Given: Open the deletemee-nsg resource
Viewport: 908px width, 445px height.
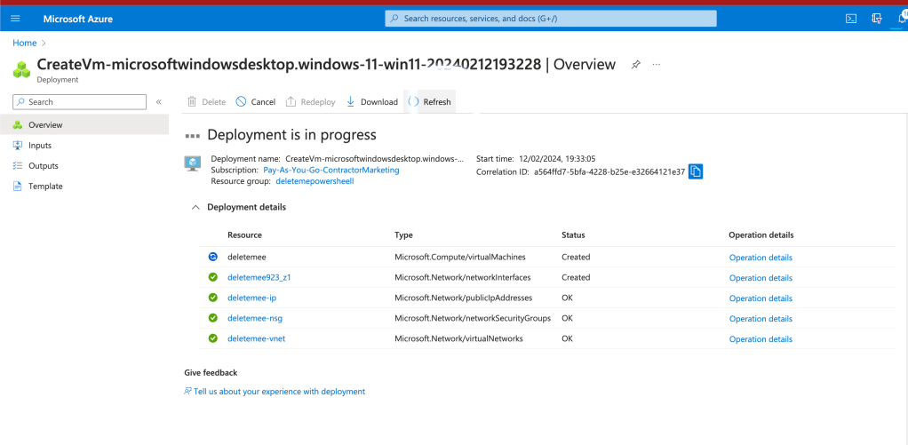Looking at the screenshot, I should point(255,318).
